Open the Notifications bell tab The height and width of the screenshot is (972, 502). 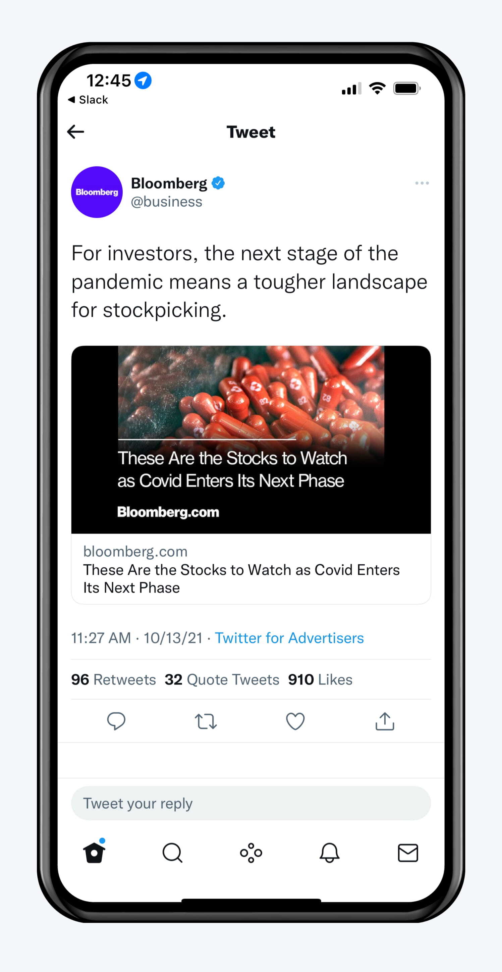(329, 853)
